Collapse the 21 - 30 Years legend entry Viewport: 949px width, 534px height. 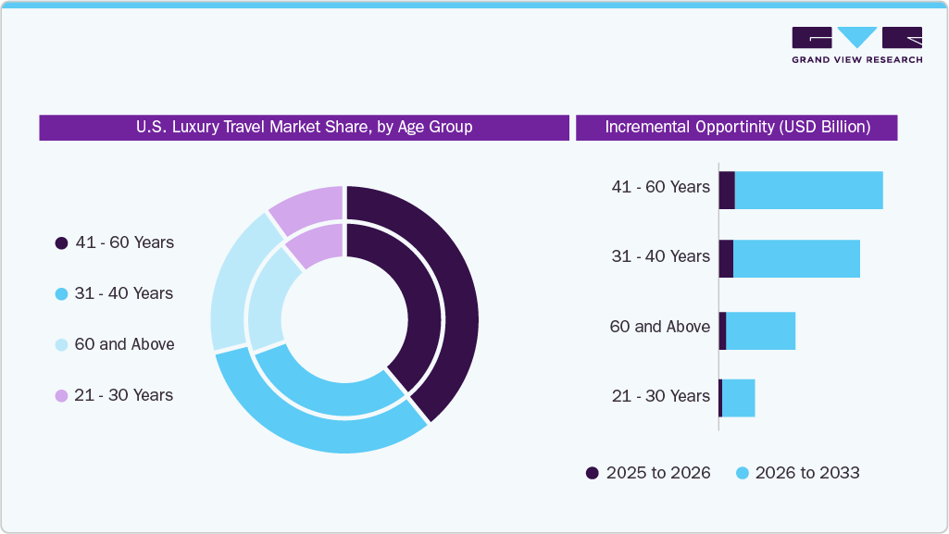120,395
